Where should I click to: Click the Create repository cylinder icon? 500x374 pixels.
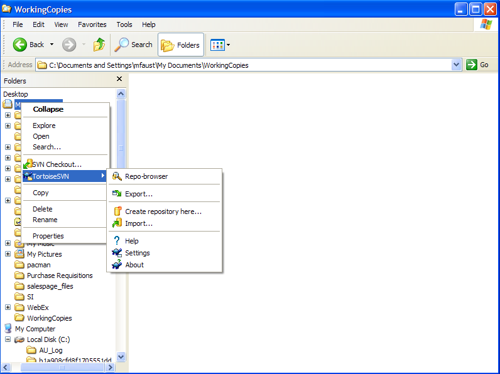click(117, 211)
